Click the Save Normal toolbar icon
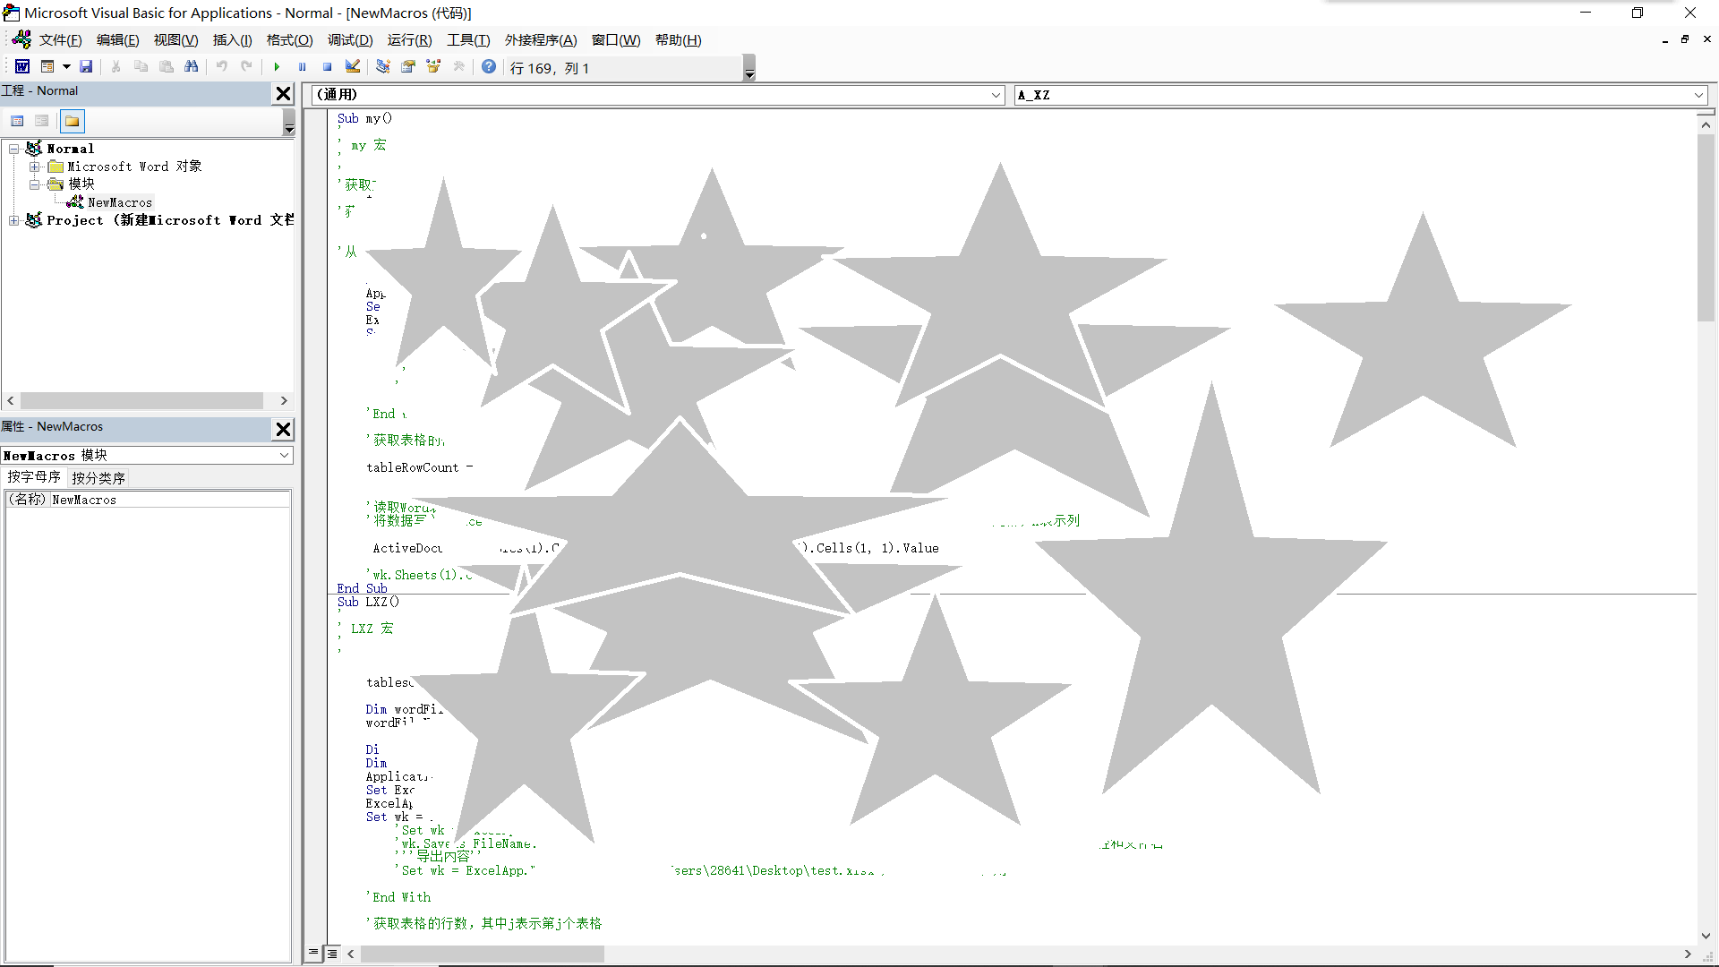1719x967 pixels. pos(86,67)
